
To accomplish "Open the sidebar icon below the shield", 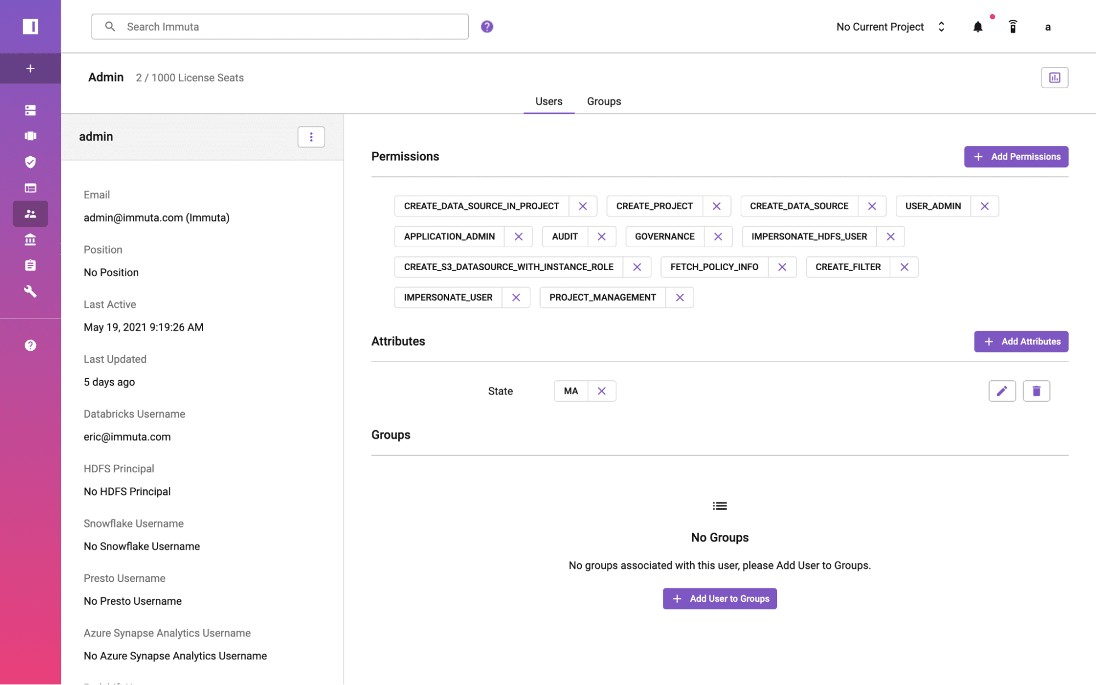I will (30, 188).
